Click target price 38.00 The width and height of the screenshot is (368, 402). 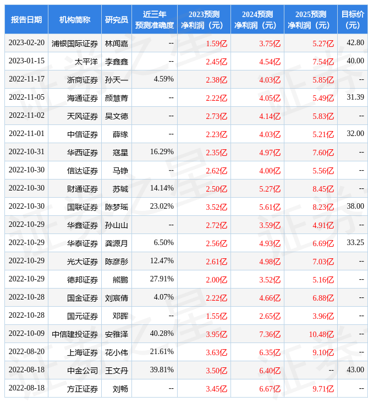[x=355, y=207]
